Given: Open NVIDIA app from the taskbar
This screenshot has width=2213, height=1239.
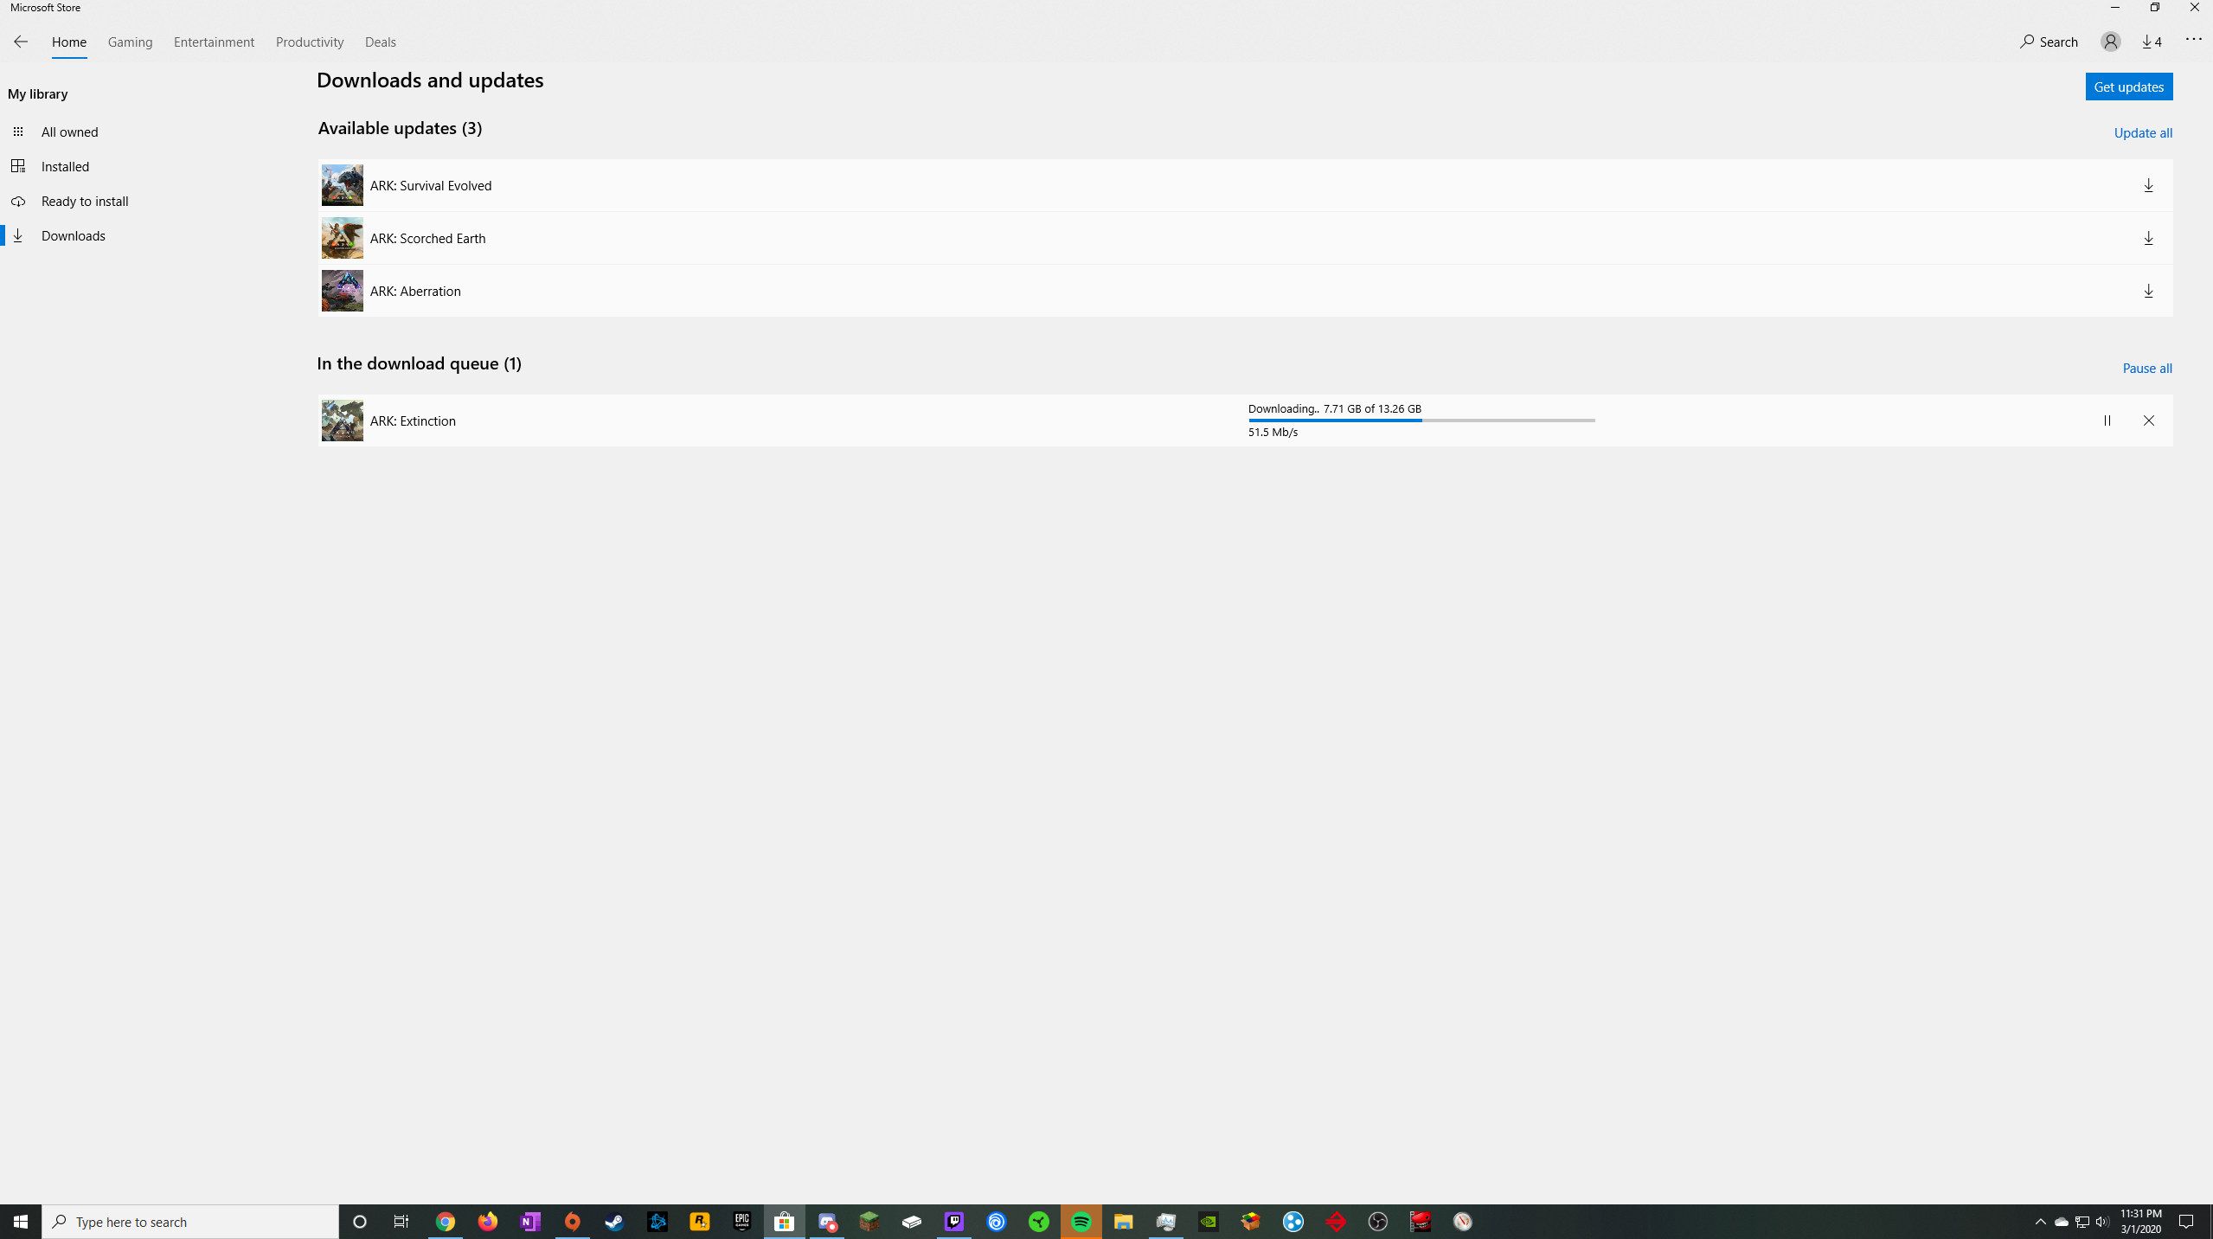Looking at the screenshot, I should coord(1209,1222).
